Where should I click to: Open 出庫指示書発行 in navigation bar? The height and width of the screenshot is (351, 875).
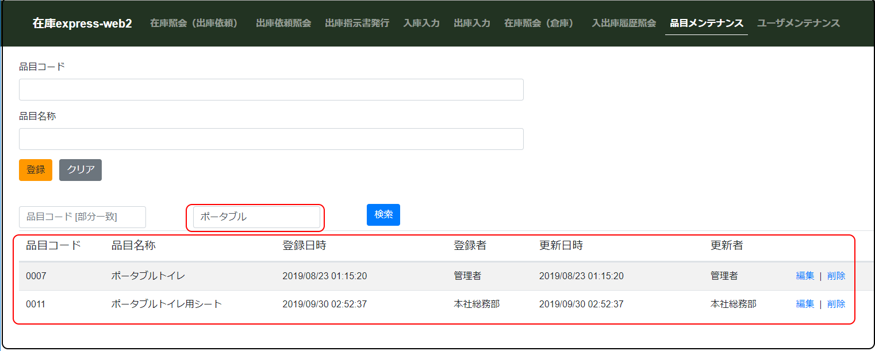coord(357,24)
